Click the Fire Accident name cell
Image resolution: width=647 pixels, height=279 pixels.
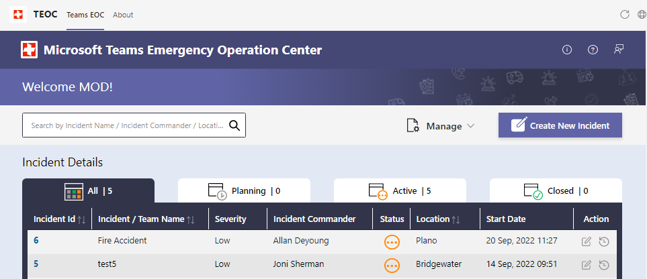122,241
